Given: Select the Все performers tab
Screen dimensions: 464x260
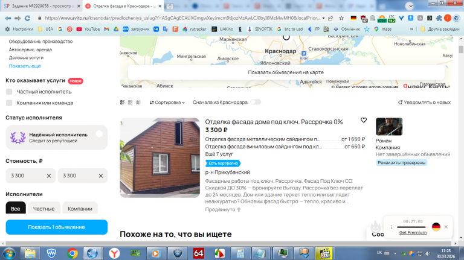Looking at the screenshot, I should point(16,208).
